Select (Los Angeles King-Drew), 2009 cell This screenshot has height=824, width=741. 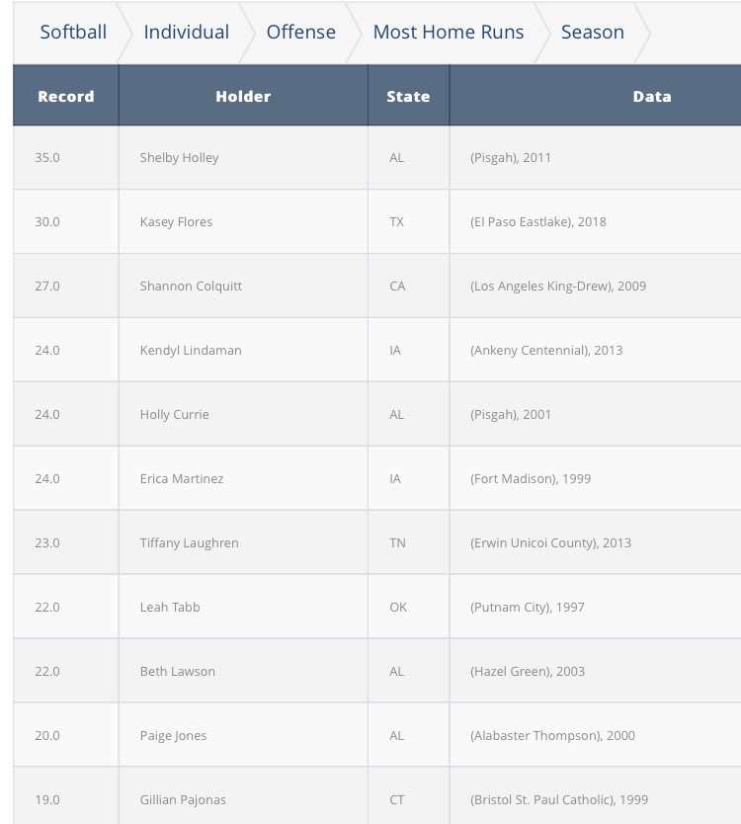596,286
